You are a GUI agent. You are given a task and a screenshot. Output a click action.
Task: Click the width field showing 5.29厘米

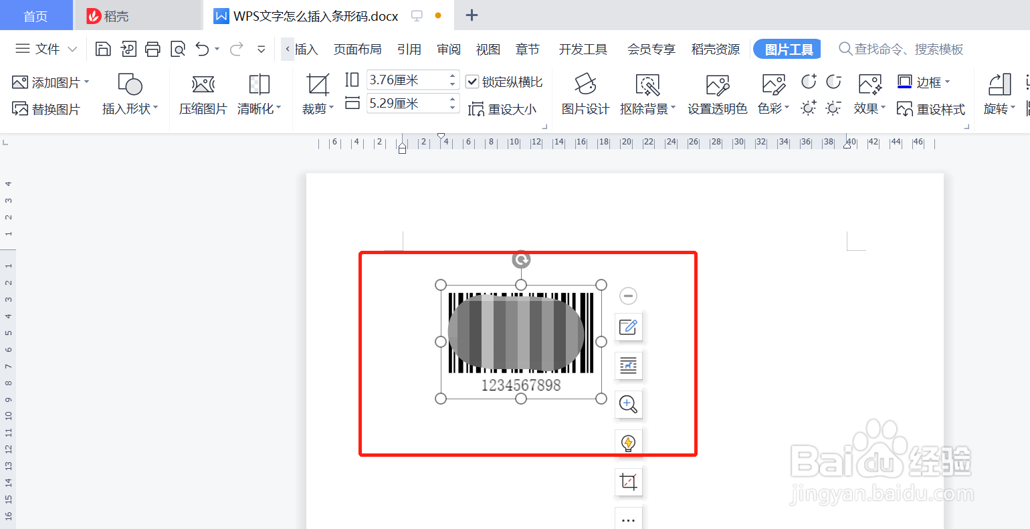pyautogui.click(x=407, y=104)
